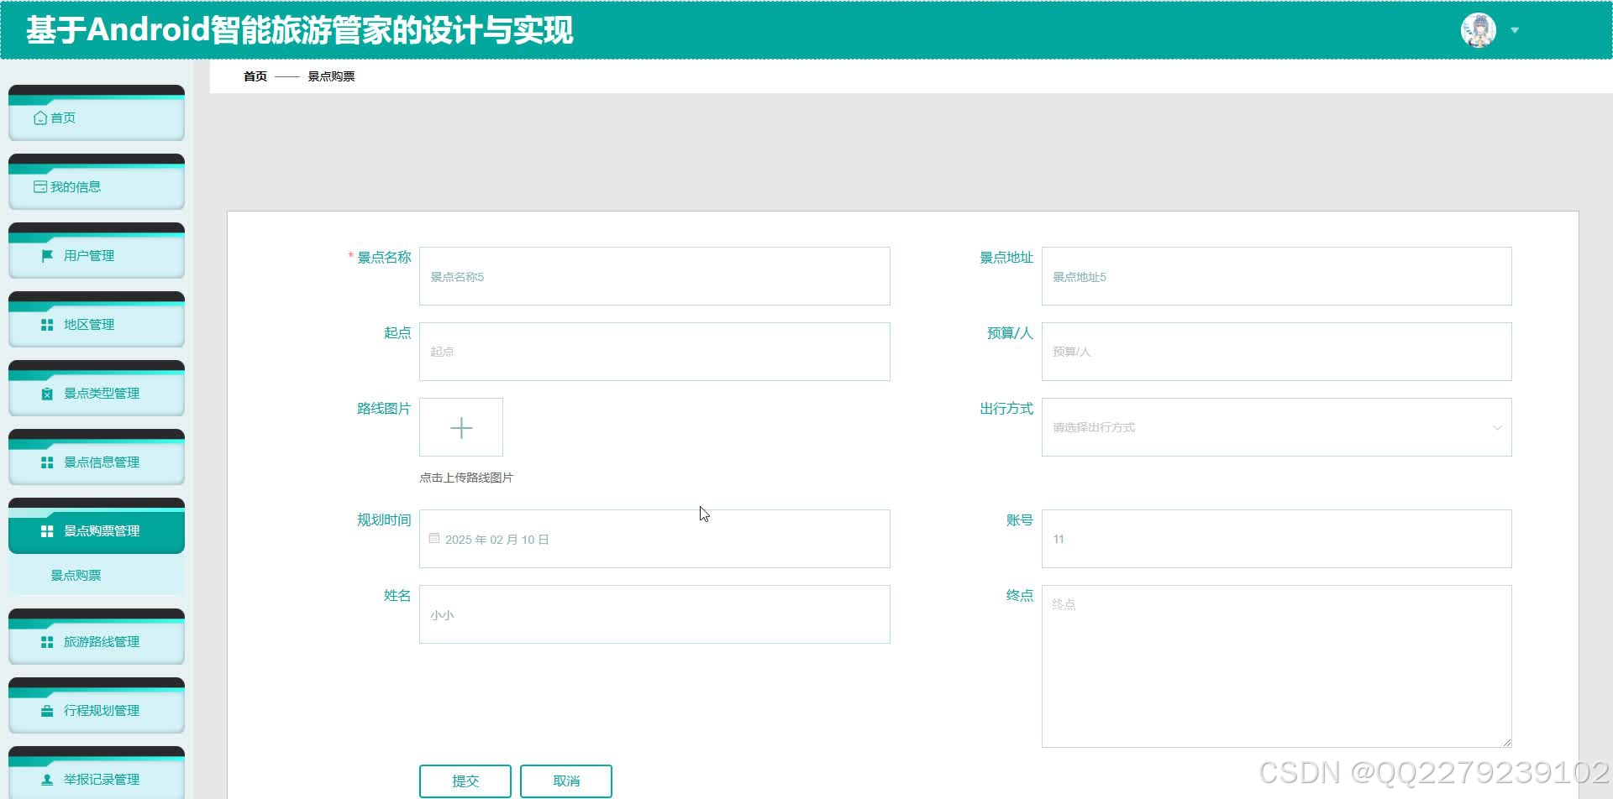Viewport: 1613px width, 799px height.
Task: Open 旅游路线管理 menu item
Action: click(x=97, y=637)
